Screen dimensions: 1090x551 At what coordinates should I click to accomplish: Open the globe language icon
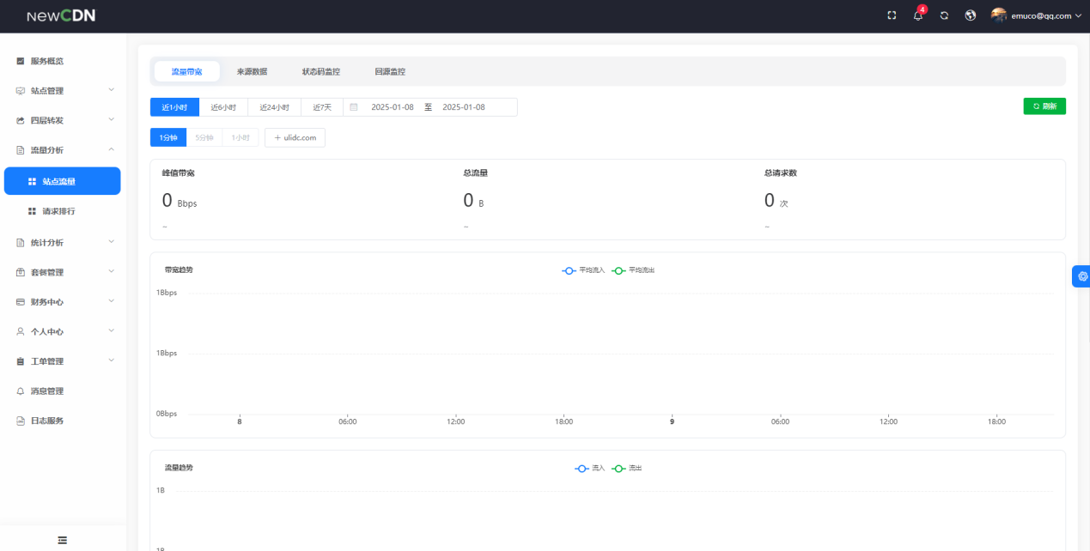[971, 15]
